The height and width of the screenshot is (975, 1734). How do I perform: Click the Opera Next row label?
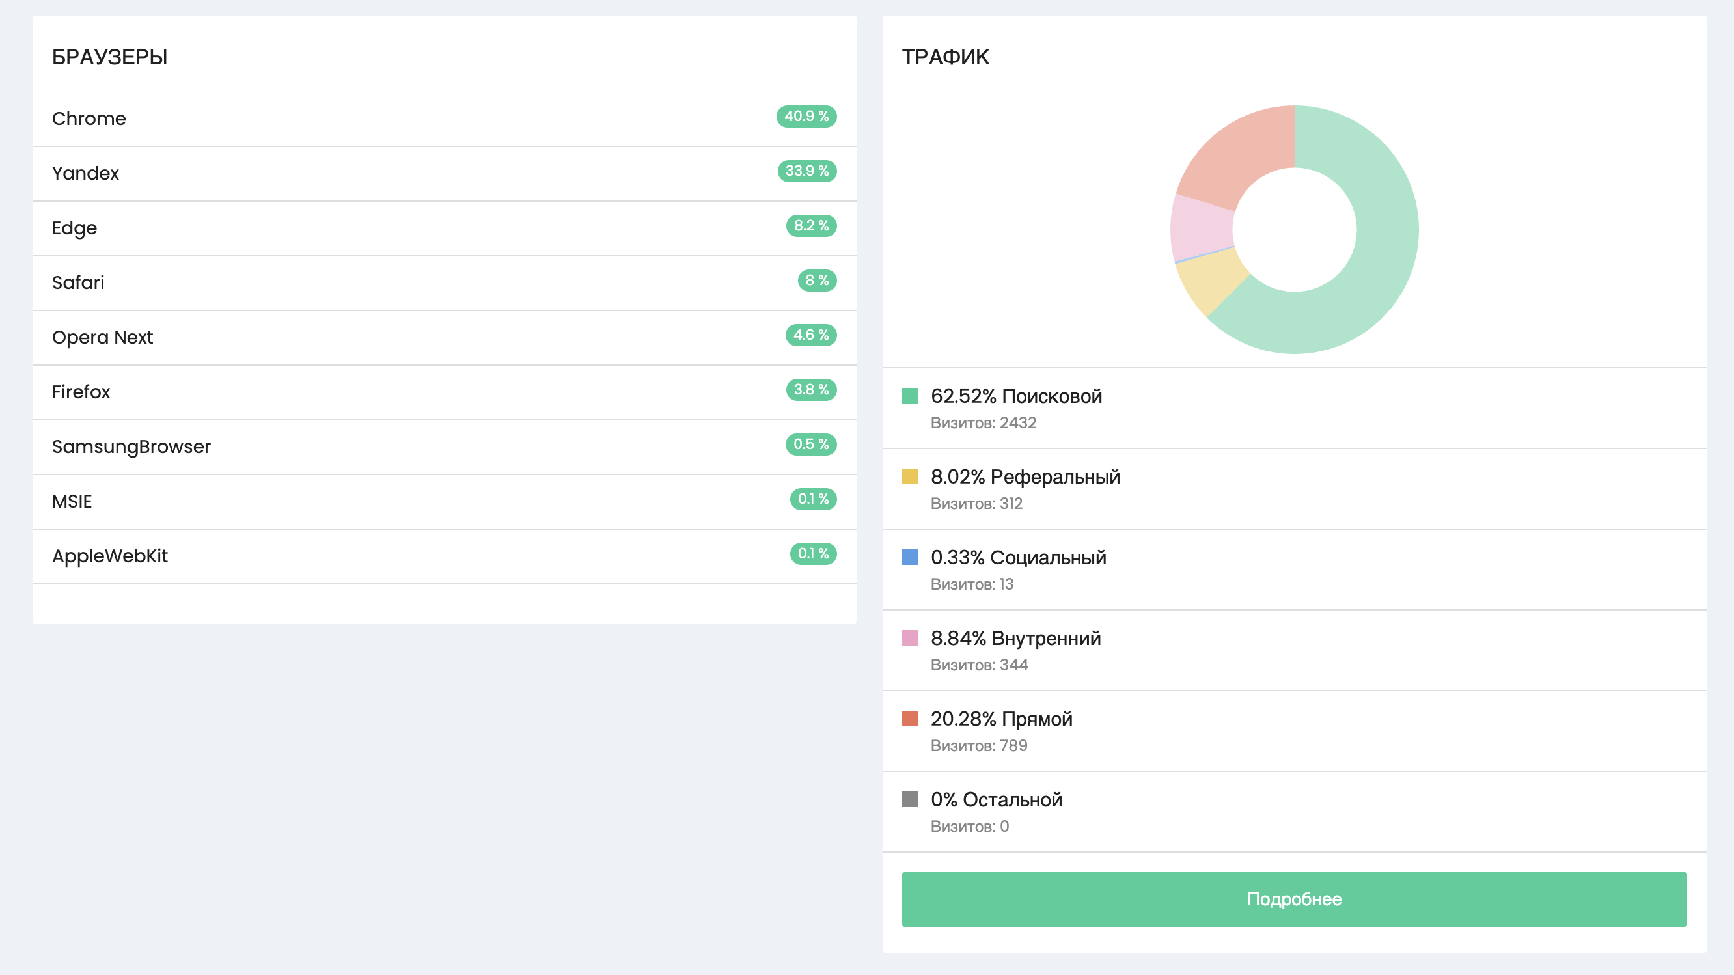[102, 337]
